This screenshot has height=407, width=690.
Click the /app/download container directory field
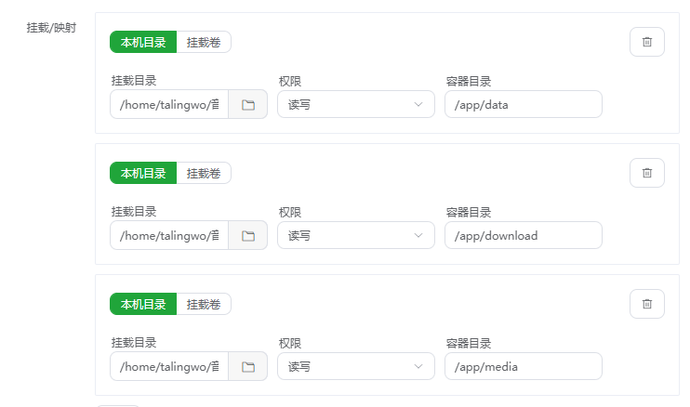click(523, 236)
